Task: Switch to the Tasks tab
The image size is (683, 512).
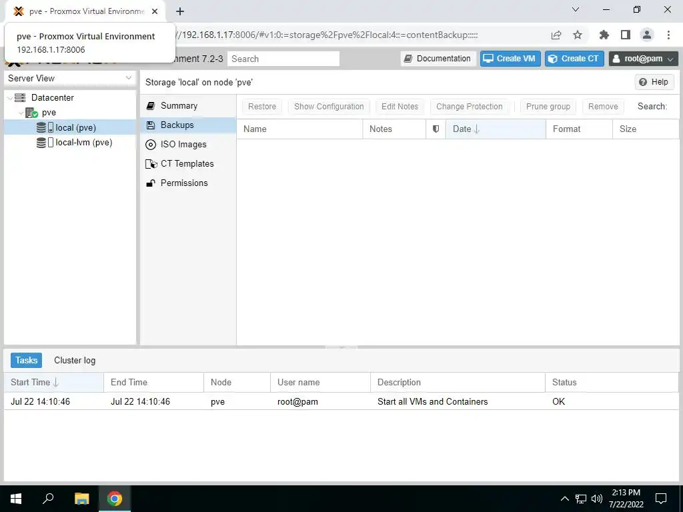Action: (26, 361)
